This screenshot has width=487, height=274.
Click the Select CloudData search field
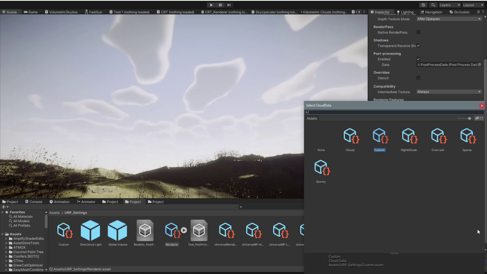click(x=394, y=112)
